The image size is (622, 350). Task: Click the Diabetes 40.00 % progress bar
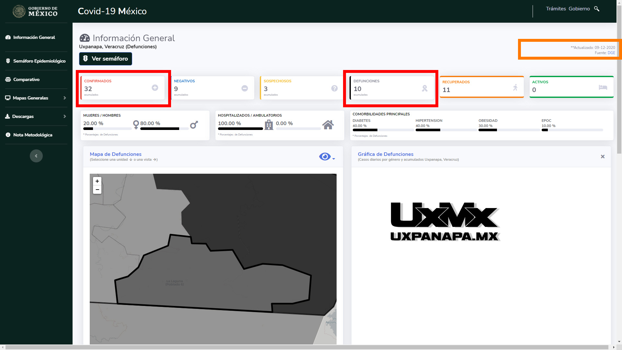pyautogui.click(x=383, y=130)
